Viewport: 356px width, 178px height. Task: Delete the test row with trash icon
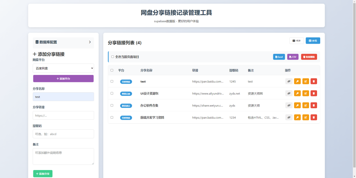point(314,81)
